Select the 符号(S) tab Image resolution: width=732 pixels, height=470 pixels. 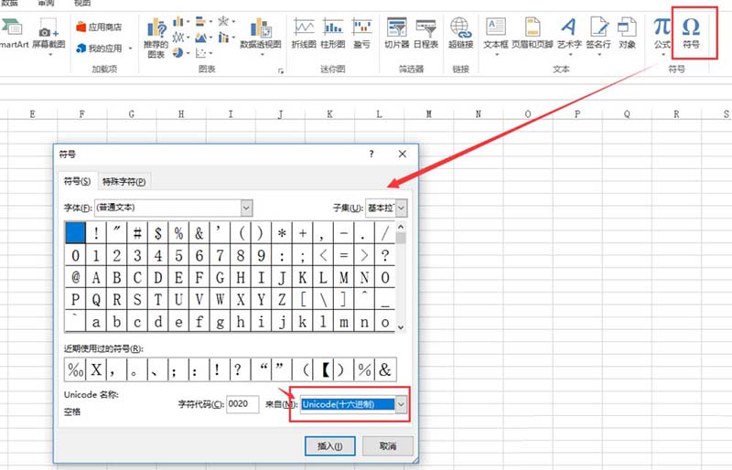[77, 181]
